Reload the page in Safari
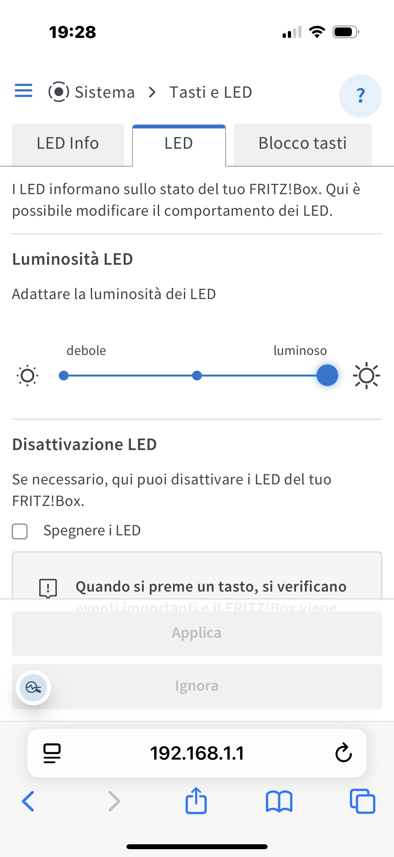This screenshot has width=394, height=857. tap(343, 753)
